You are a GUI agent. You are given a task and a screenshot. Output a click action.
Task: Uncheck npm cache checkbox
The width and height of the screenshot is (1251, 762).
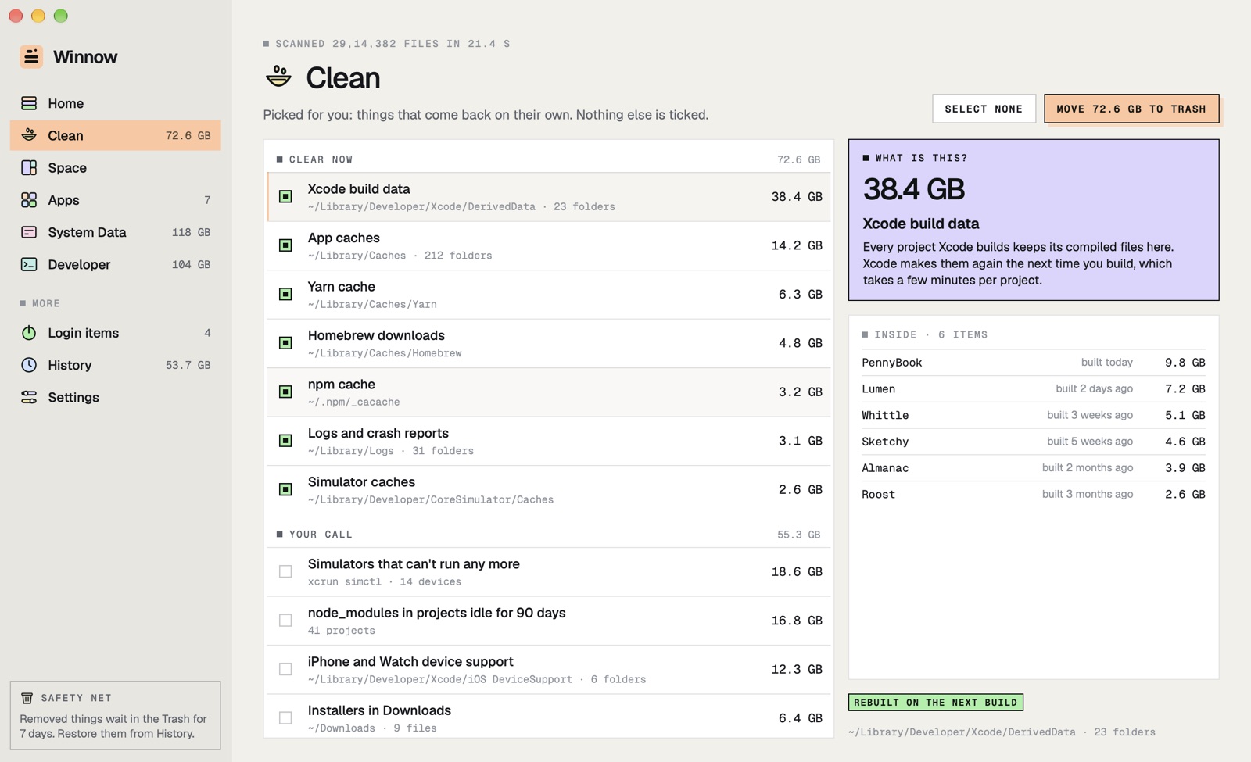[x=285, y=392]
